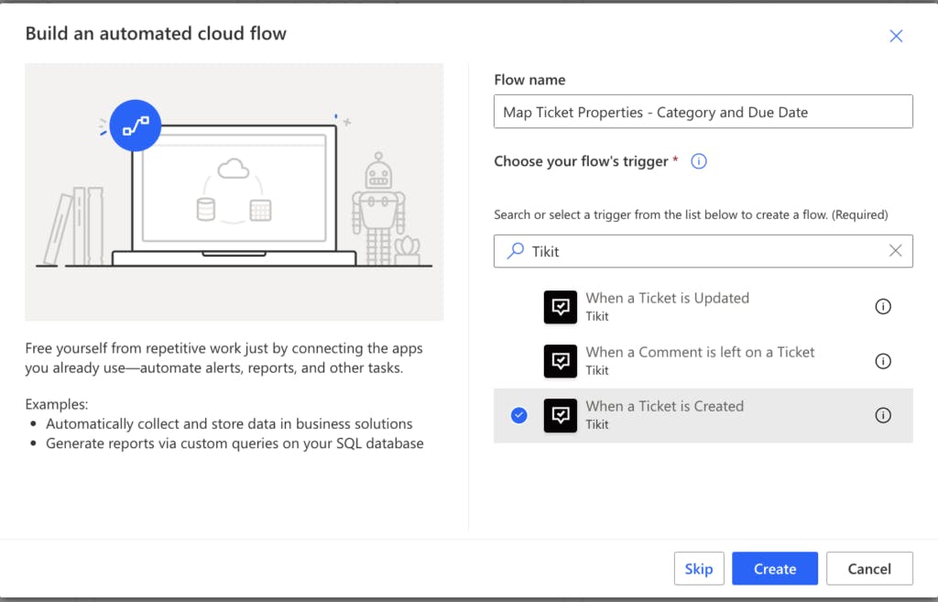This screenshot has width=938, height=602.
Task: Click Tikit icon for Ticket is Updated
Action: pyautogui.click(x=560, y=307)
